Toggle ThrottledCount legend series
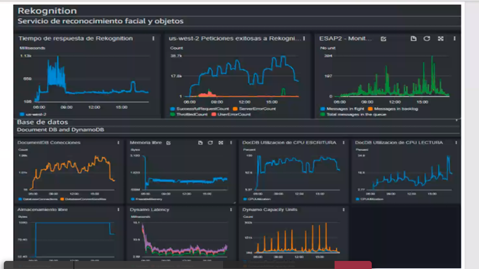The height and width of the screenshot is (269, 479). click(189, 114)
